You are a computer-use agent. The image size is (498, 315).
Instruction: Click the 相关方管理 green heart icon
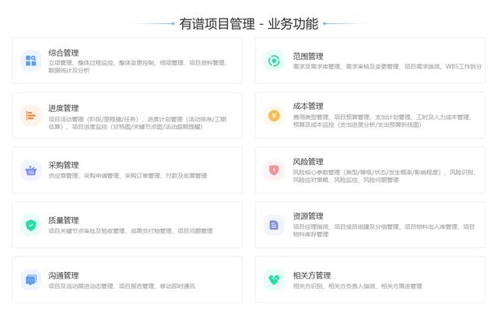[274, 280]
